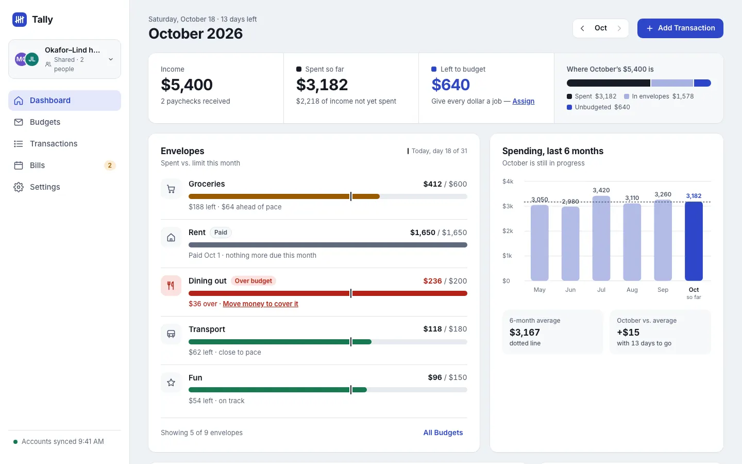Click the Fun star icon
This screenshot has height=464, width=742.
tap(171, 383)
